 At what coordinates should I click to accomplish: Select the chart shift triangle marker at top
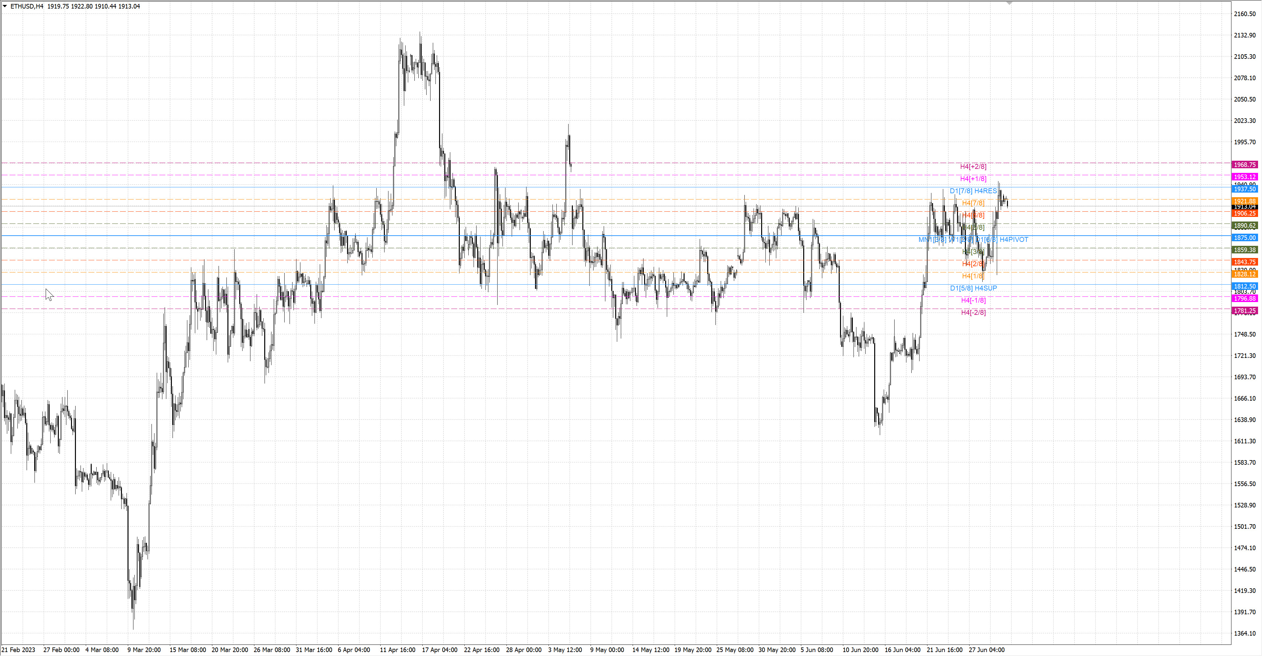click(1009, 3)
